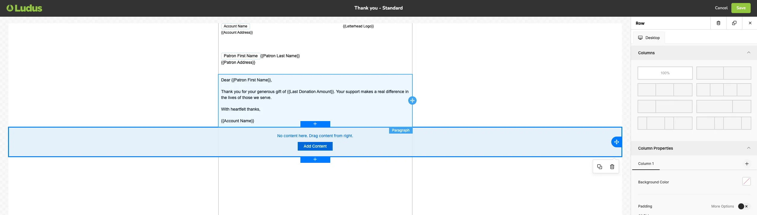The height and width of the screenshot is (215, 757).
Task: Add a row above the empty row
Action: [x=315, y=124]
